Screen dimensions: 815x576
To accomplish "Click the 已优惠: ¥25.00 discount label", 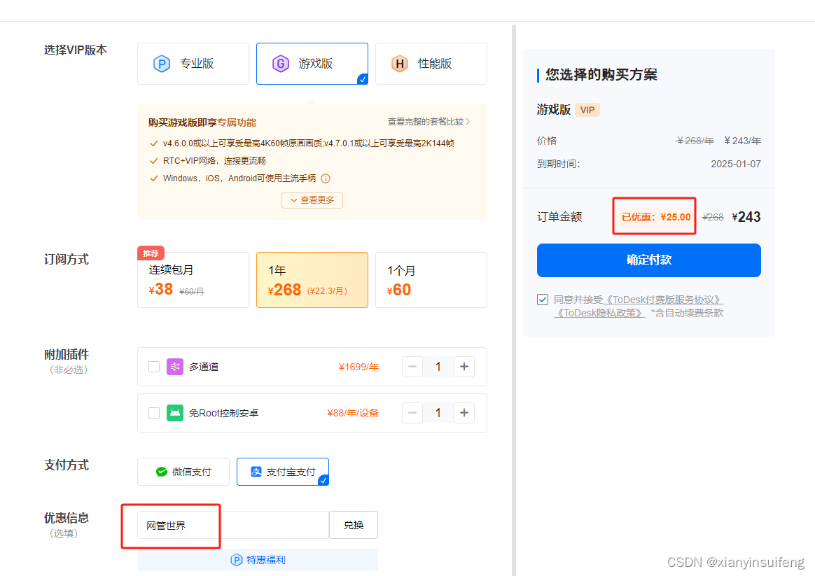I will pos(656,217).
